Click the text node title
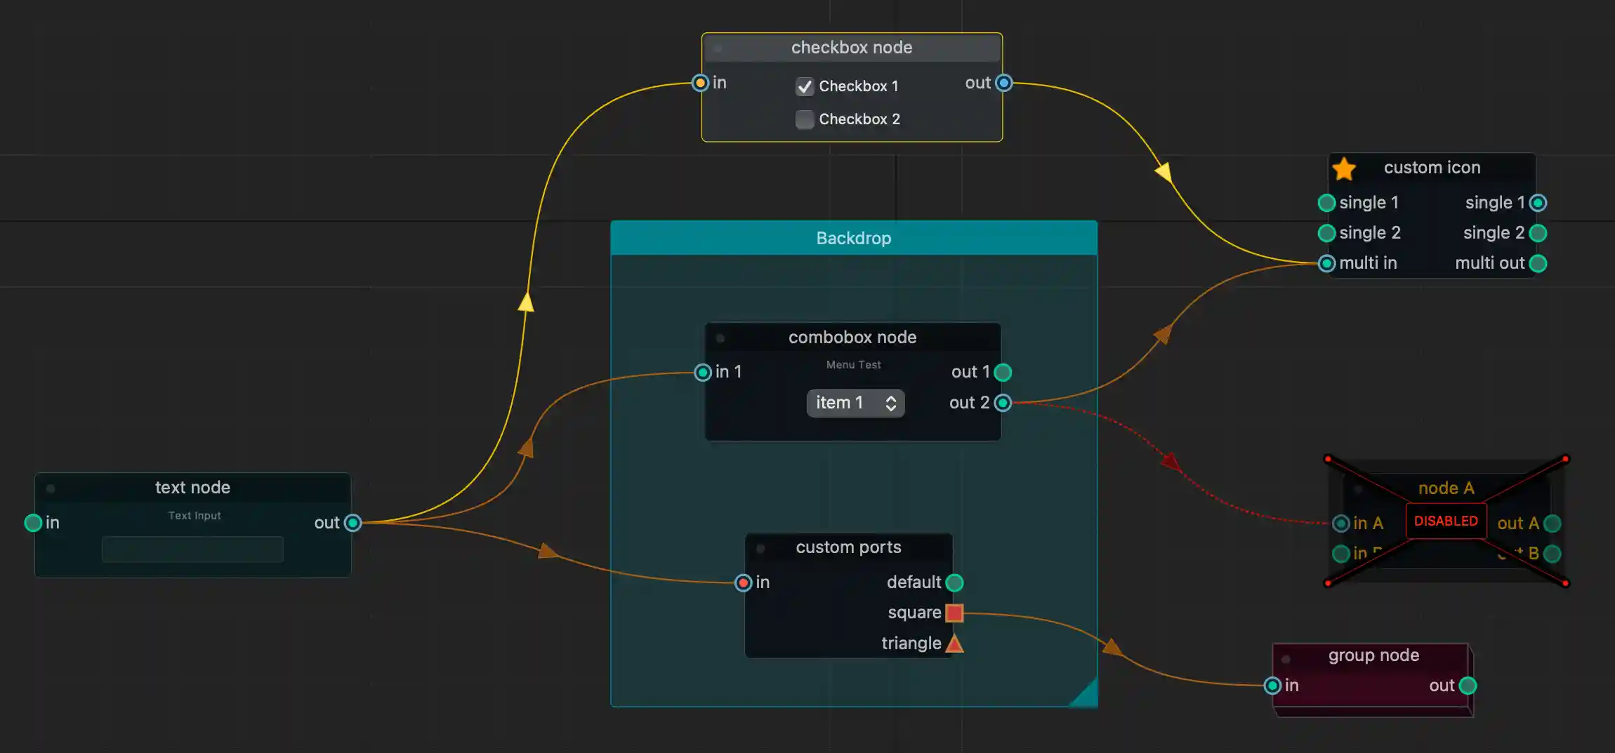The height and width of the screenshot is (753, 1615). 192,488
